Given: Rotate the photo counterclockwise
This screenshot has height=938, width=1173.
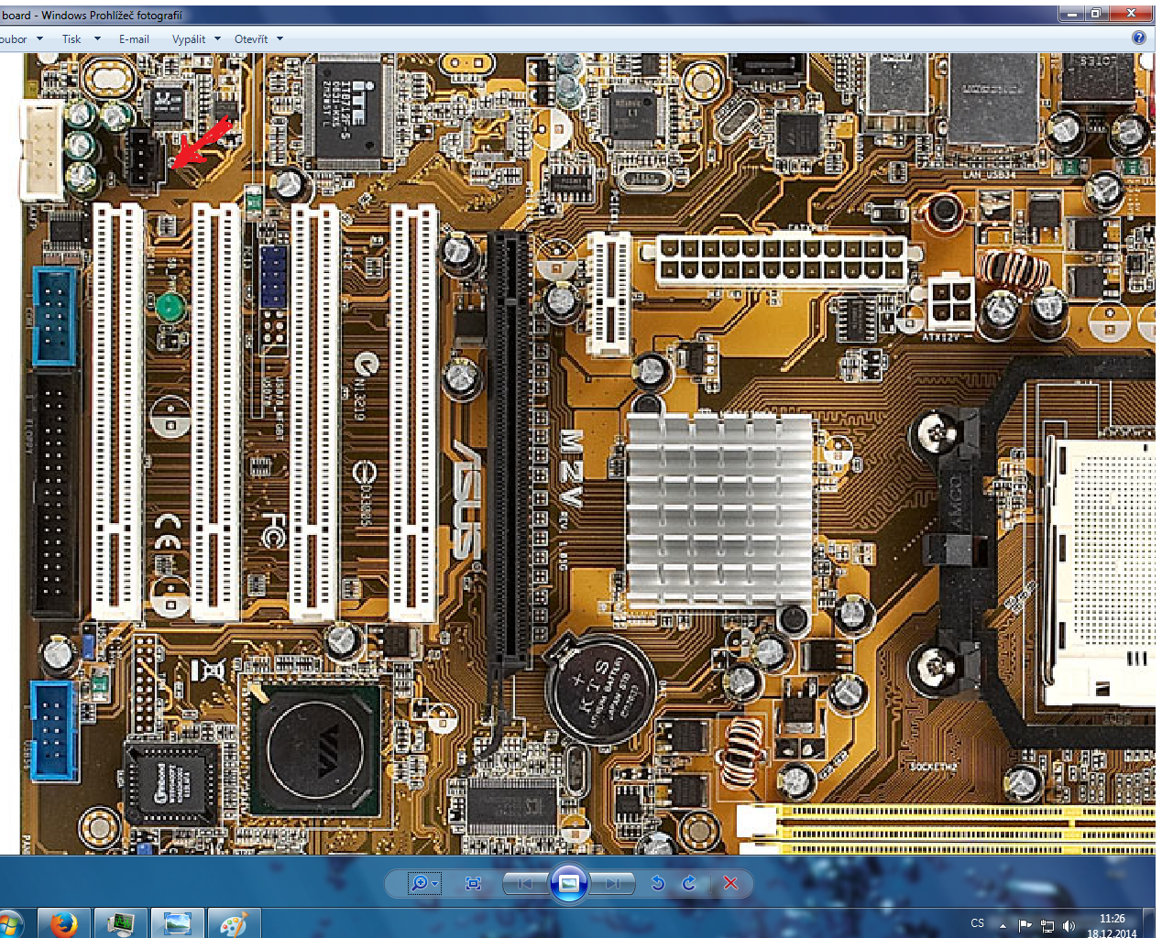Looking at the screenshot, I should tap(657, 883).
